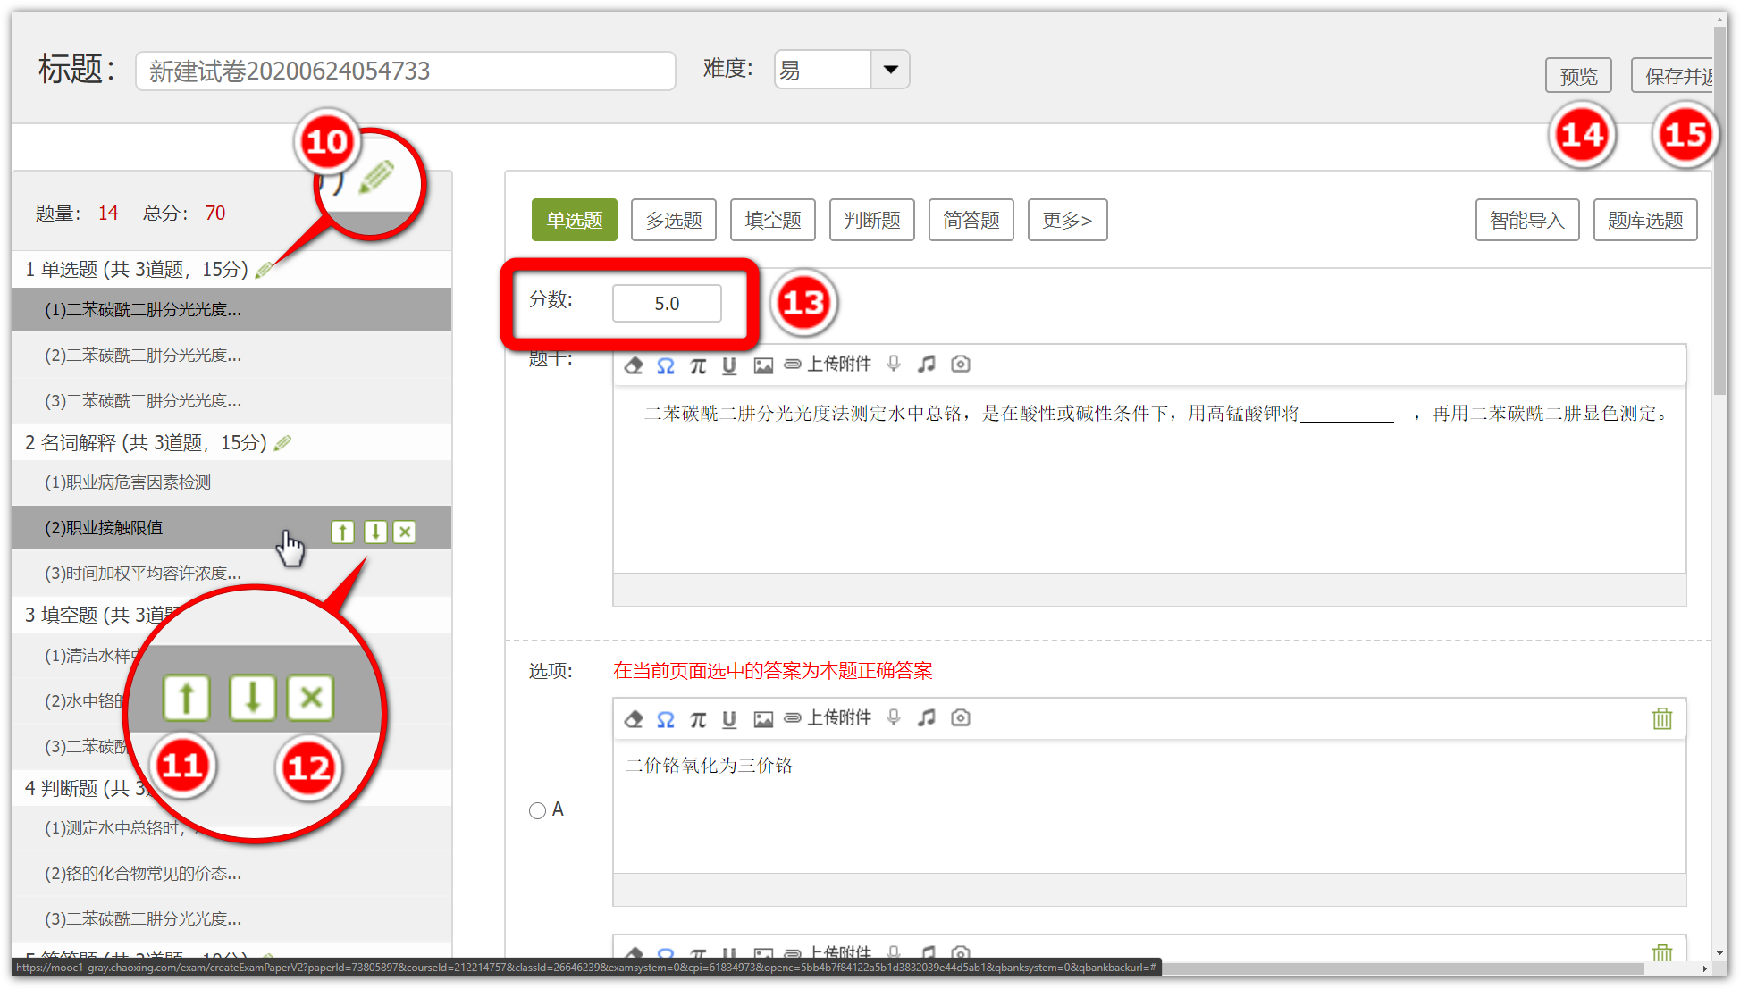Image resolution: width=1740 pixels, height=989 pixels.
Task: Click the microphone record icon in the question stem toolbar
Action: [x=893, y=364]
